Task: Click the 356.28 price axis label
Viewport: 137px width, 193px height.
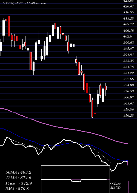Action: point(128,116)
